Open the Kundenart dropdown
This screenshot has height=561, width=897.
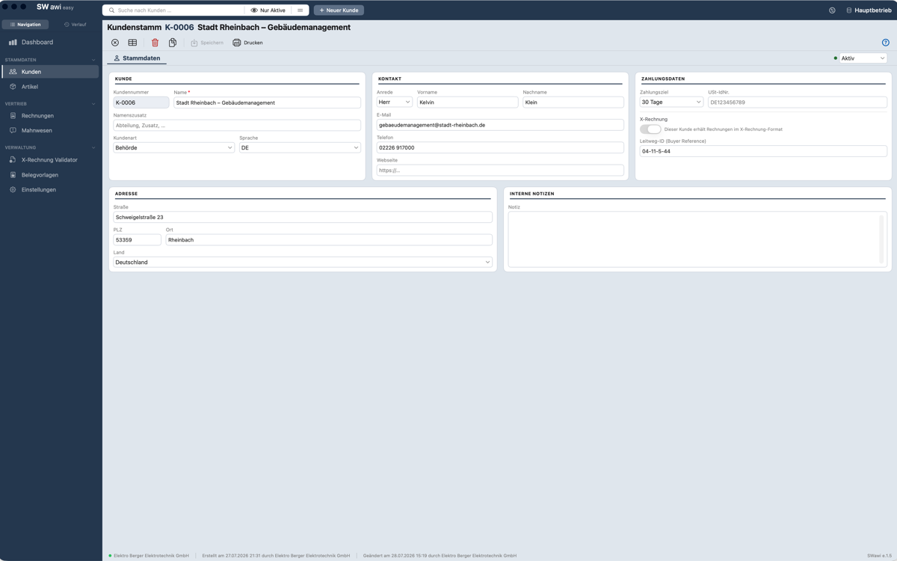[x=174, y=147]
